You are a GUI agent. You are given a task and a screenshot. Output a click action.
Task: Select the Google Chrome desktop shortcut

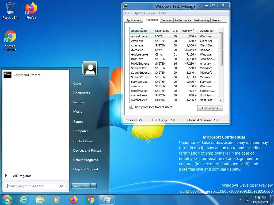[10, 41]
